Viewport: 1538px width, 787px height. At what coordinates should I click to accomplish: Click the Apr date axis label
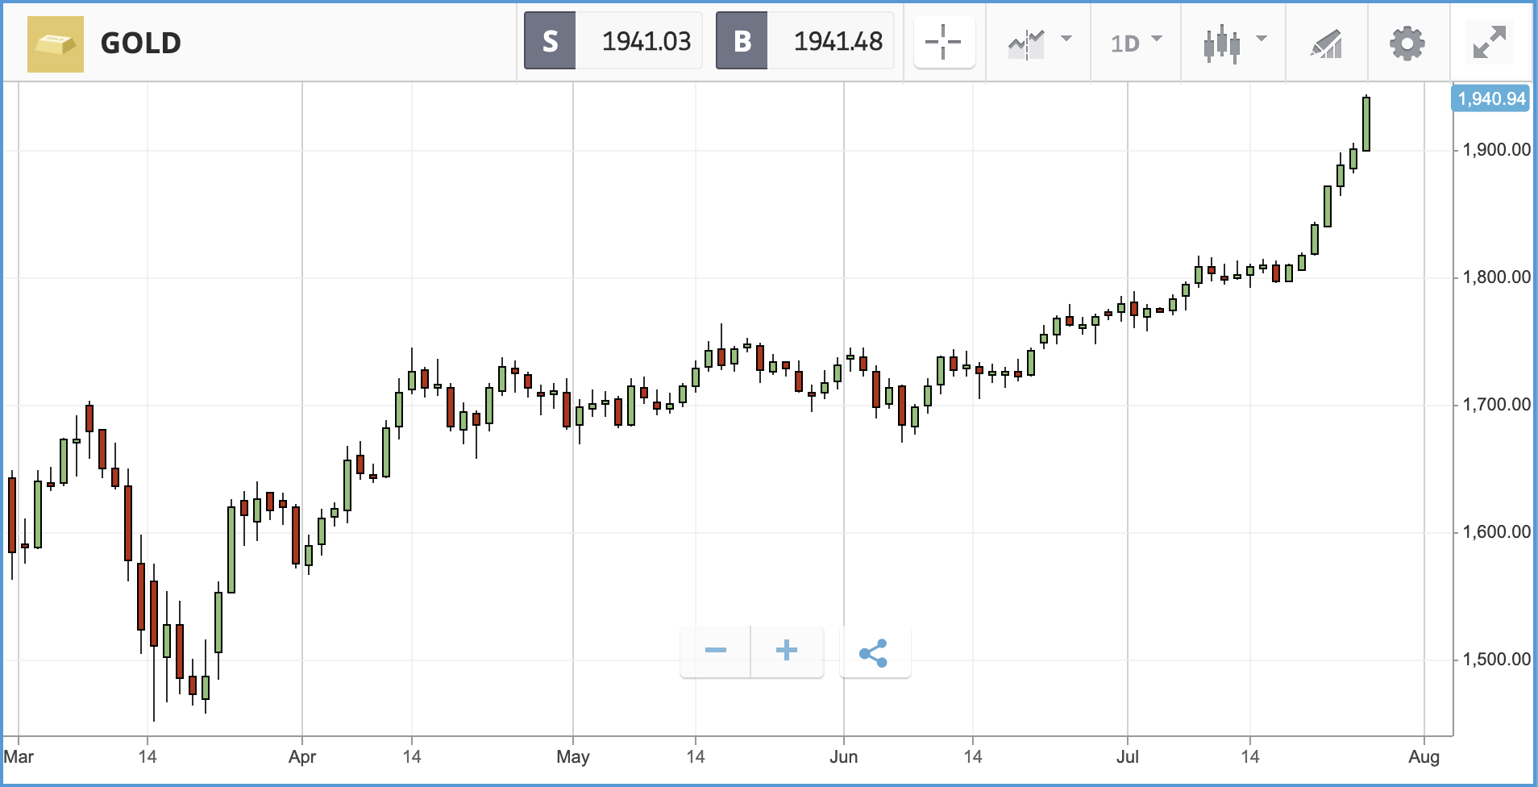(302, 757)
